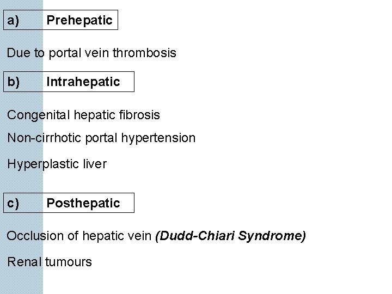This screenshot has width=392, height=294.
Task: Click the Posthepatic heading box
Action: (69, 203)
